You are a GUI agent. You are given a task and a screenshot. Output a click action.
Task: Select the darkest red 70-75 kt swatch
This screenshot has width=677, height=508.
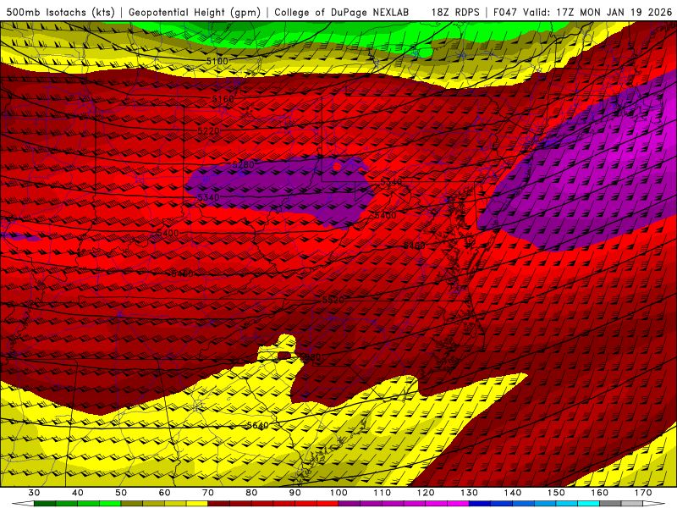[219, 504]
